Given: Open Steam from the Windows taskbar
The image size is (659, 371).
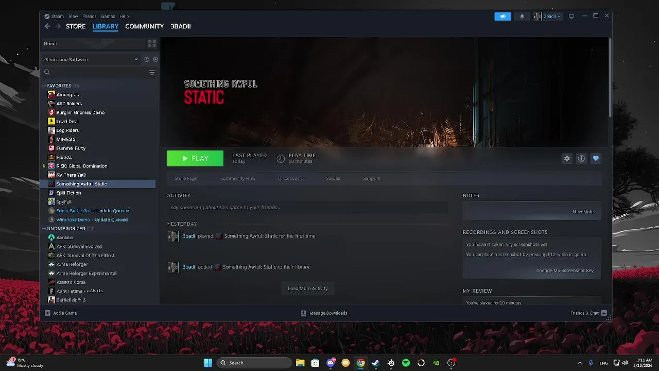Looking at the screenshot, I should coord(376,363).
